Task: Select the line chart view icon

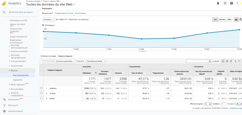Action: [236, 20]
